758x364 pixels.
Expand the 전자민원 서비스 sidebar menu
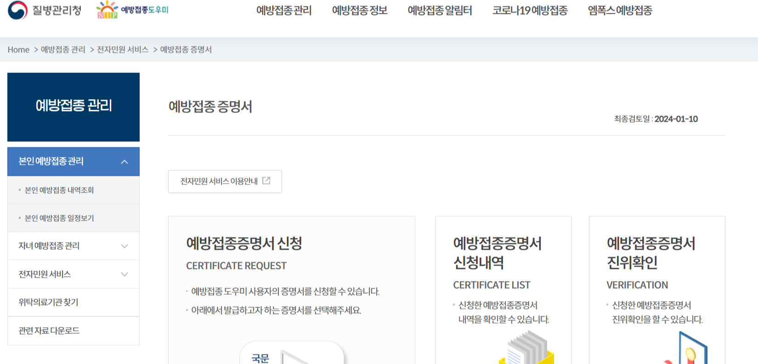coord(74,274)
